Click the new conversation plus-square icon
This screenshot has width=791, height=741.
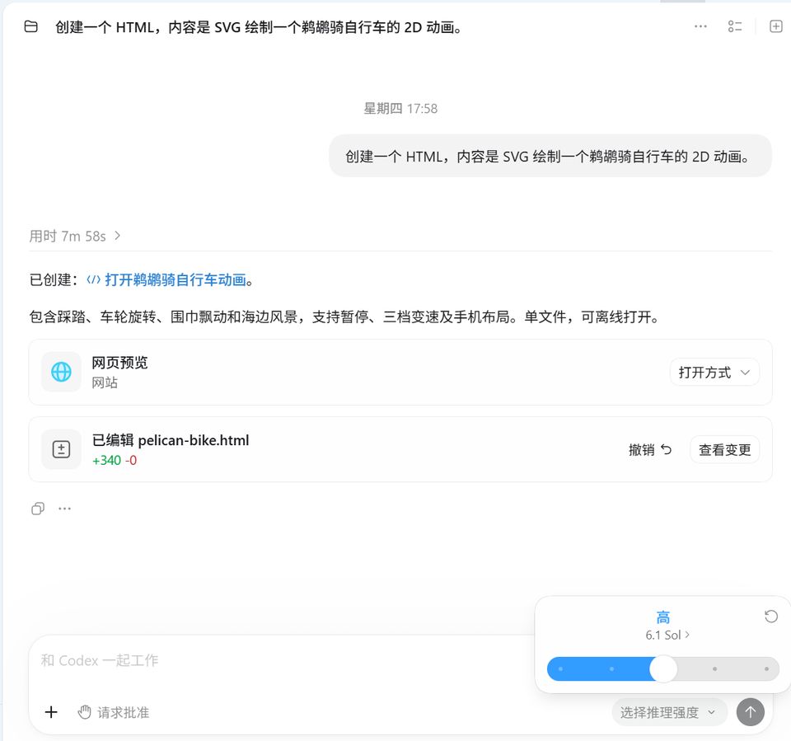click(x=776, y=26)
